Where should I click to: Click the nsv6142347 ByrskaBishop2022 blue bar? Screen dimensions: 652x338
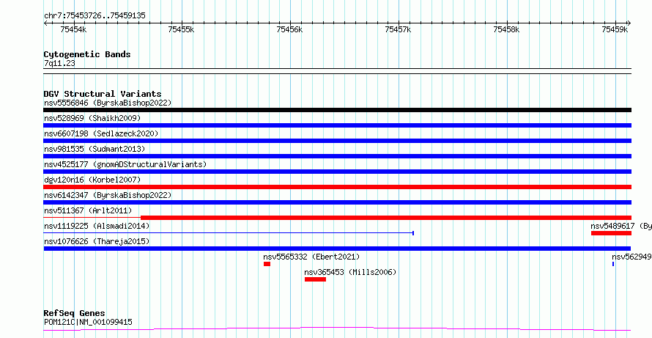[x=337, y=202]
